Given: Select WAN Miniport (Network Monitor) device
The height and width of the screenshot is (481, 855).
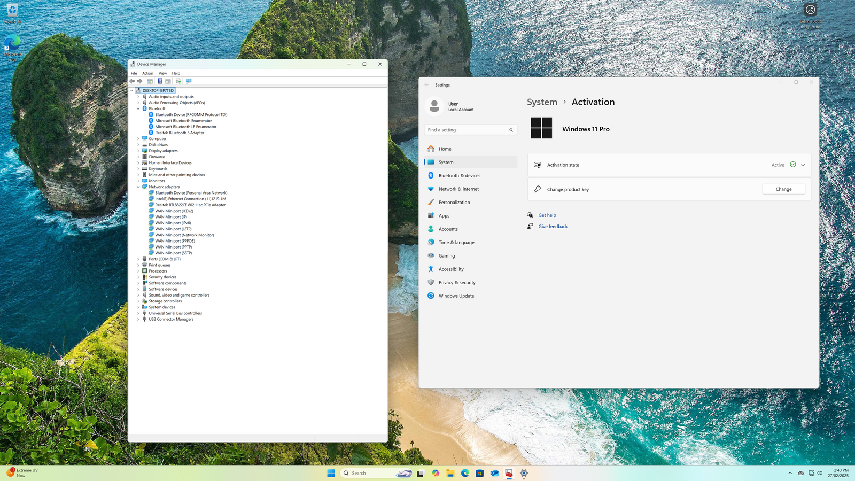Looking at the screenshot, I should tap(184, 235).
